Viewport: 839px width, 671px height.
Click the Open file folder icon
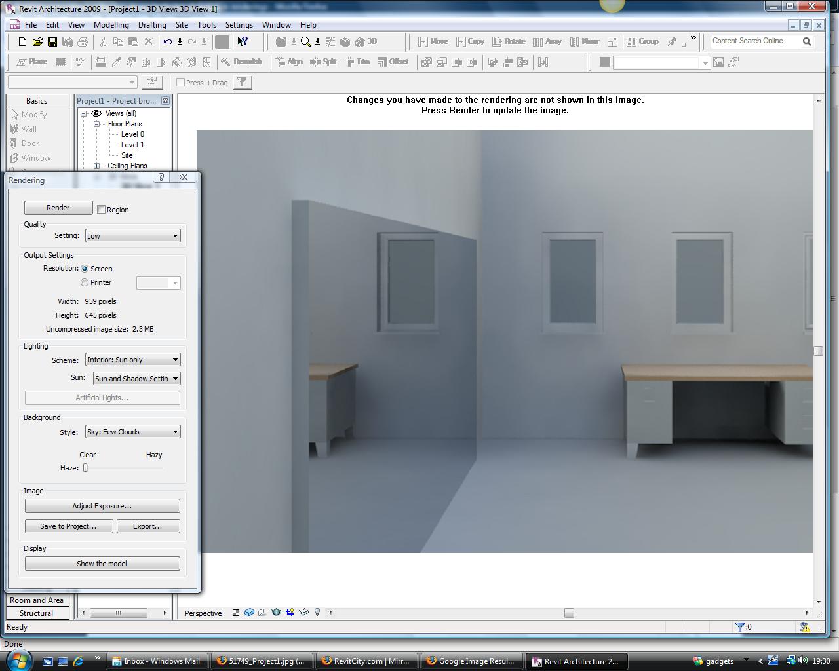(37, 41)
